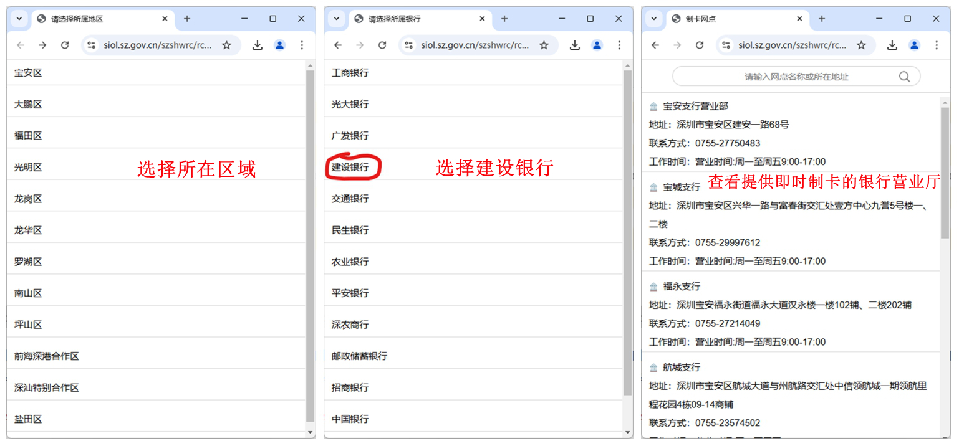Choose 宝安区 from district list
The image size is (959, 446).
coord(156,73)
